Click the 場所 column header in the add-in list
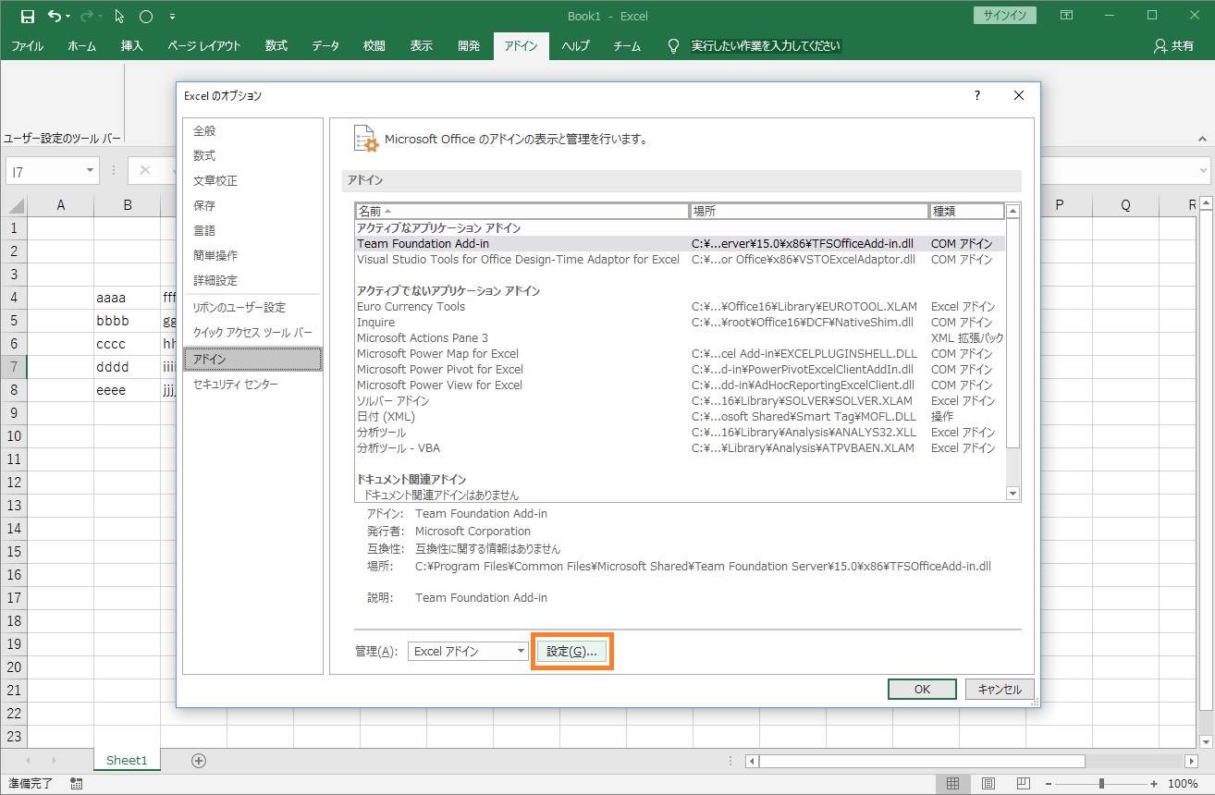Screen dimensions: 1215x795 [x=809, y=212]
